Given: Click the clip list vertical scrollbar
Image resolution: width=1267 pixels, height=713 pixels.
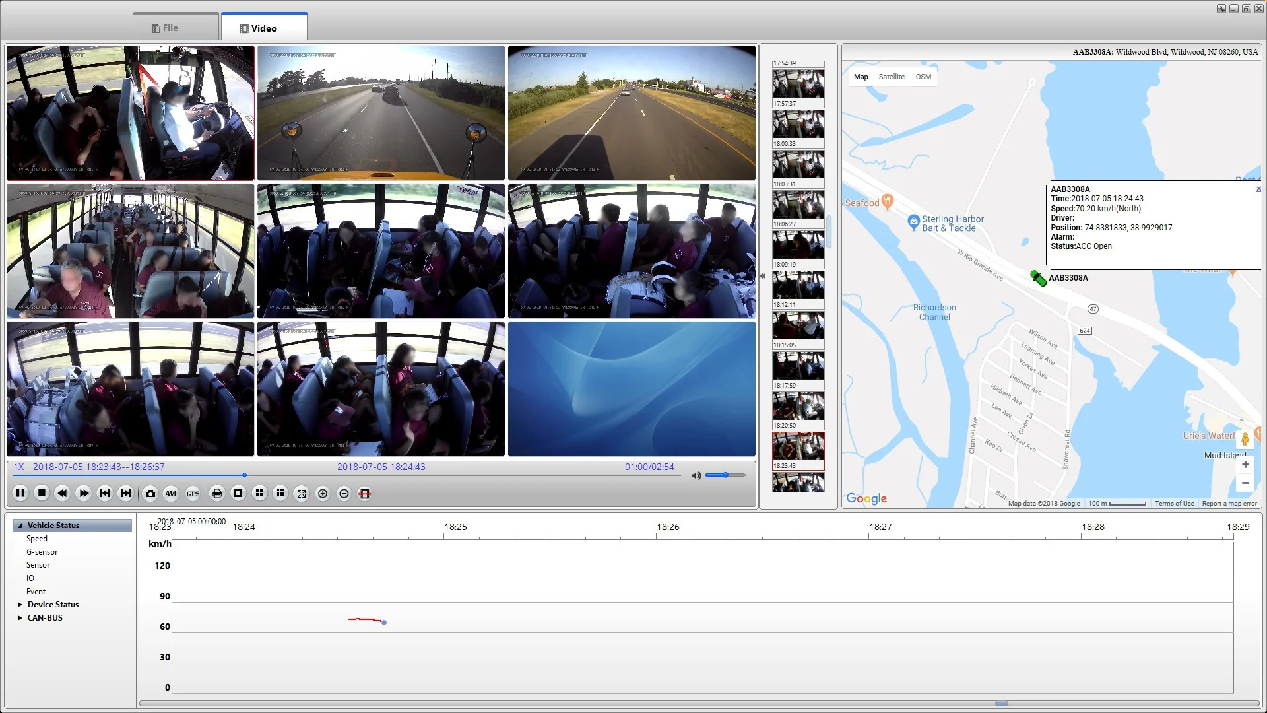Looking at the screenshot, I should pos(829,232).
